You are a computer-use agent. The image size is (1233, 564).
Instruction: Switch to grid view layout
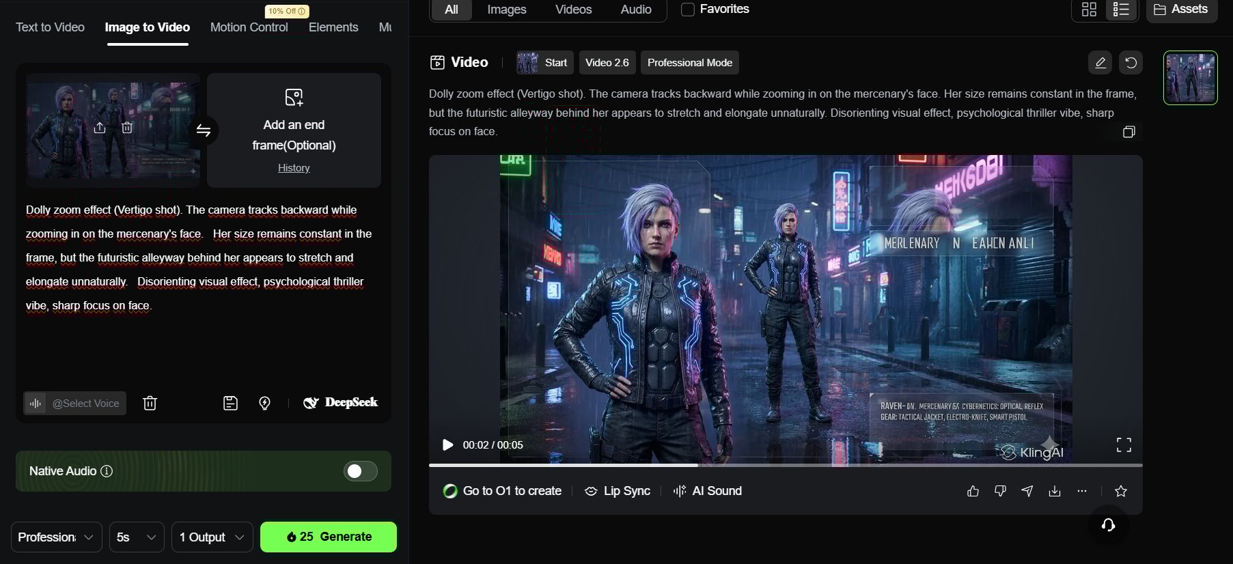[x=1089, y=10]
